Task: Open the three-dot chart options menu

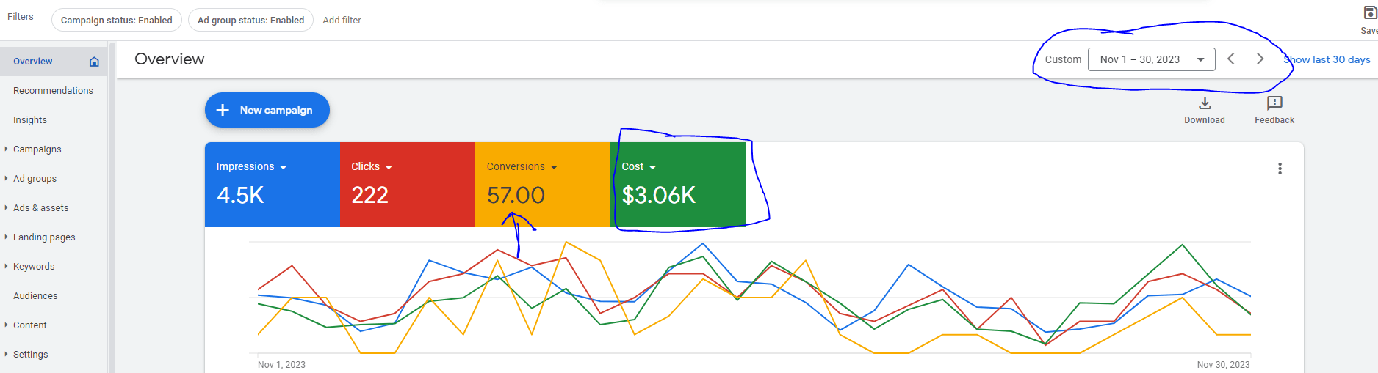Action: [1280, 169]
